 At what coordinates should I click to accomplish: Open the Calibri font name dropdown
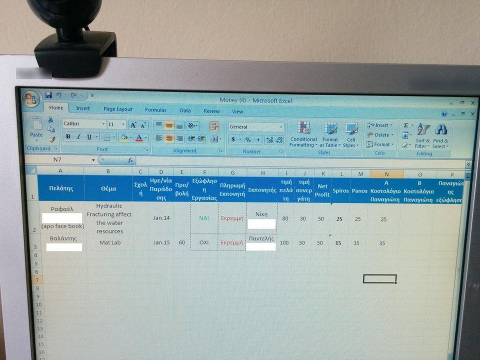click(x=103, y=124)
